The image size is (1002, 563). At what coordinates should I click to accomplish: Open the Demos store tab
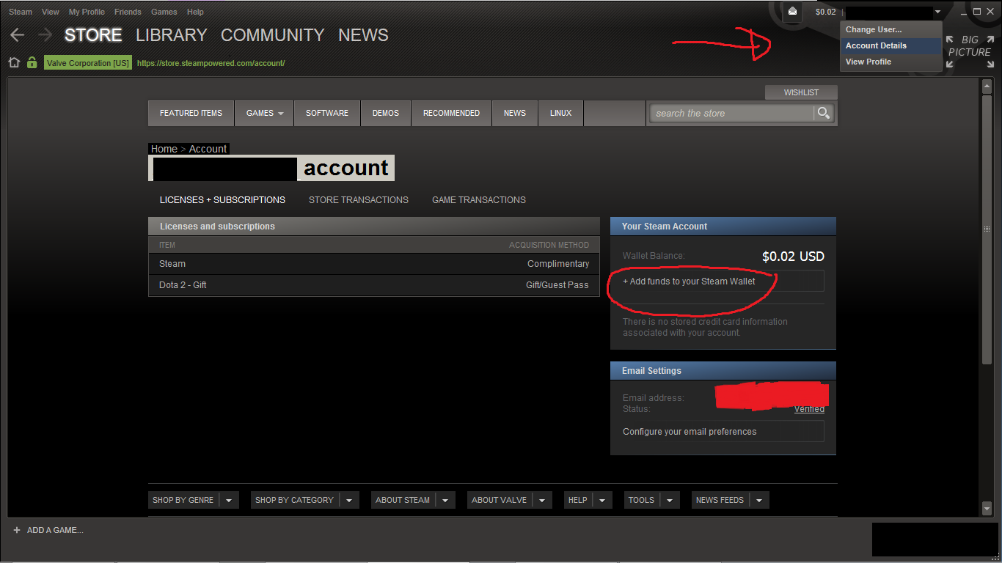click(386, 113)
